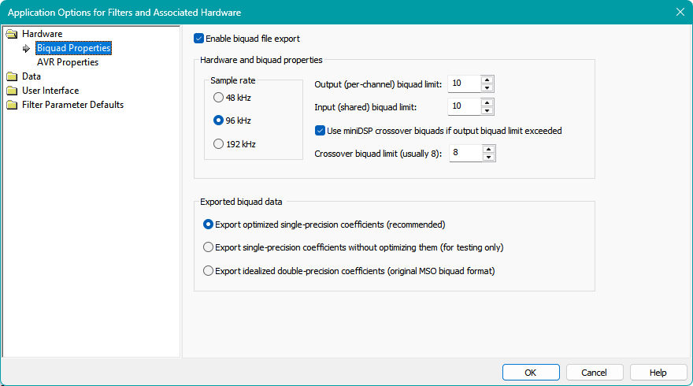
Task: Select 192 kHz sample rate
Action: [218, 143]
